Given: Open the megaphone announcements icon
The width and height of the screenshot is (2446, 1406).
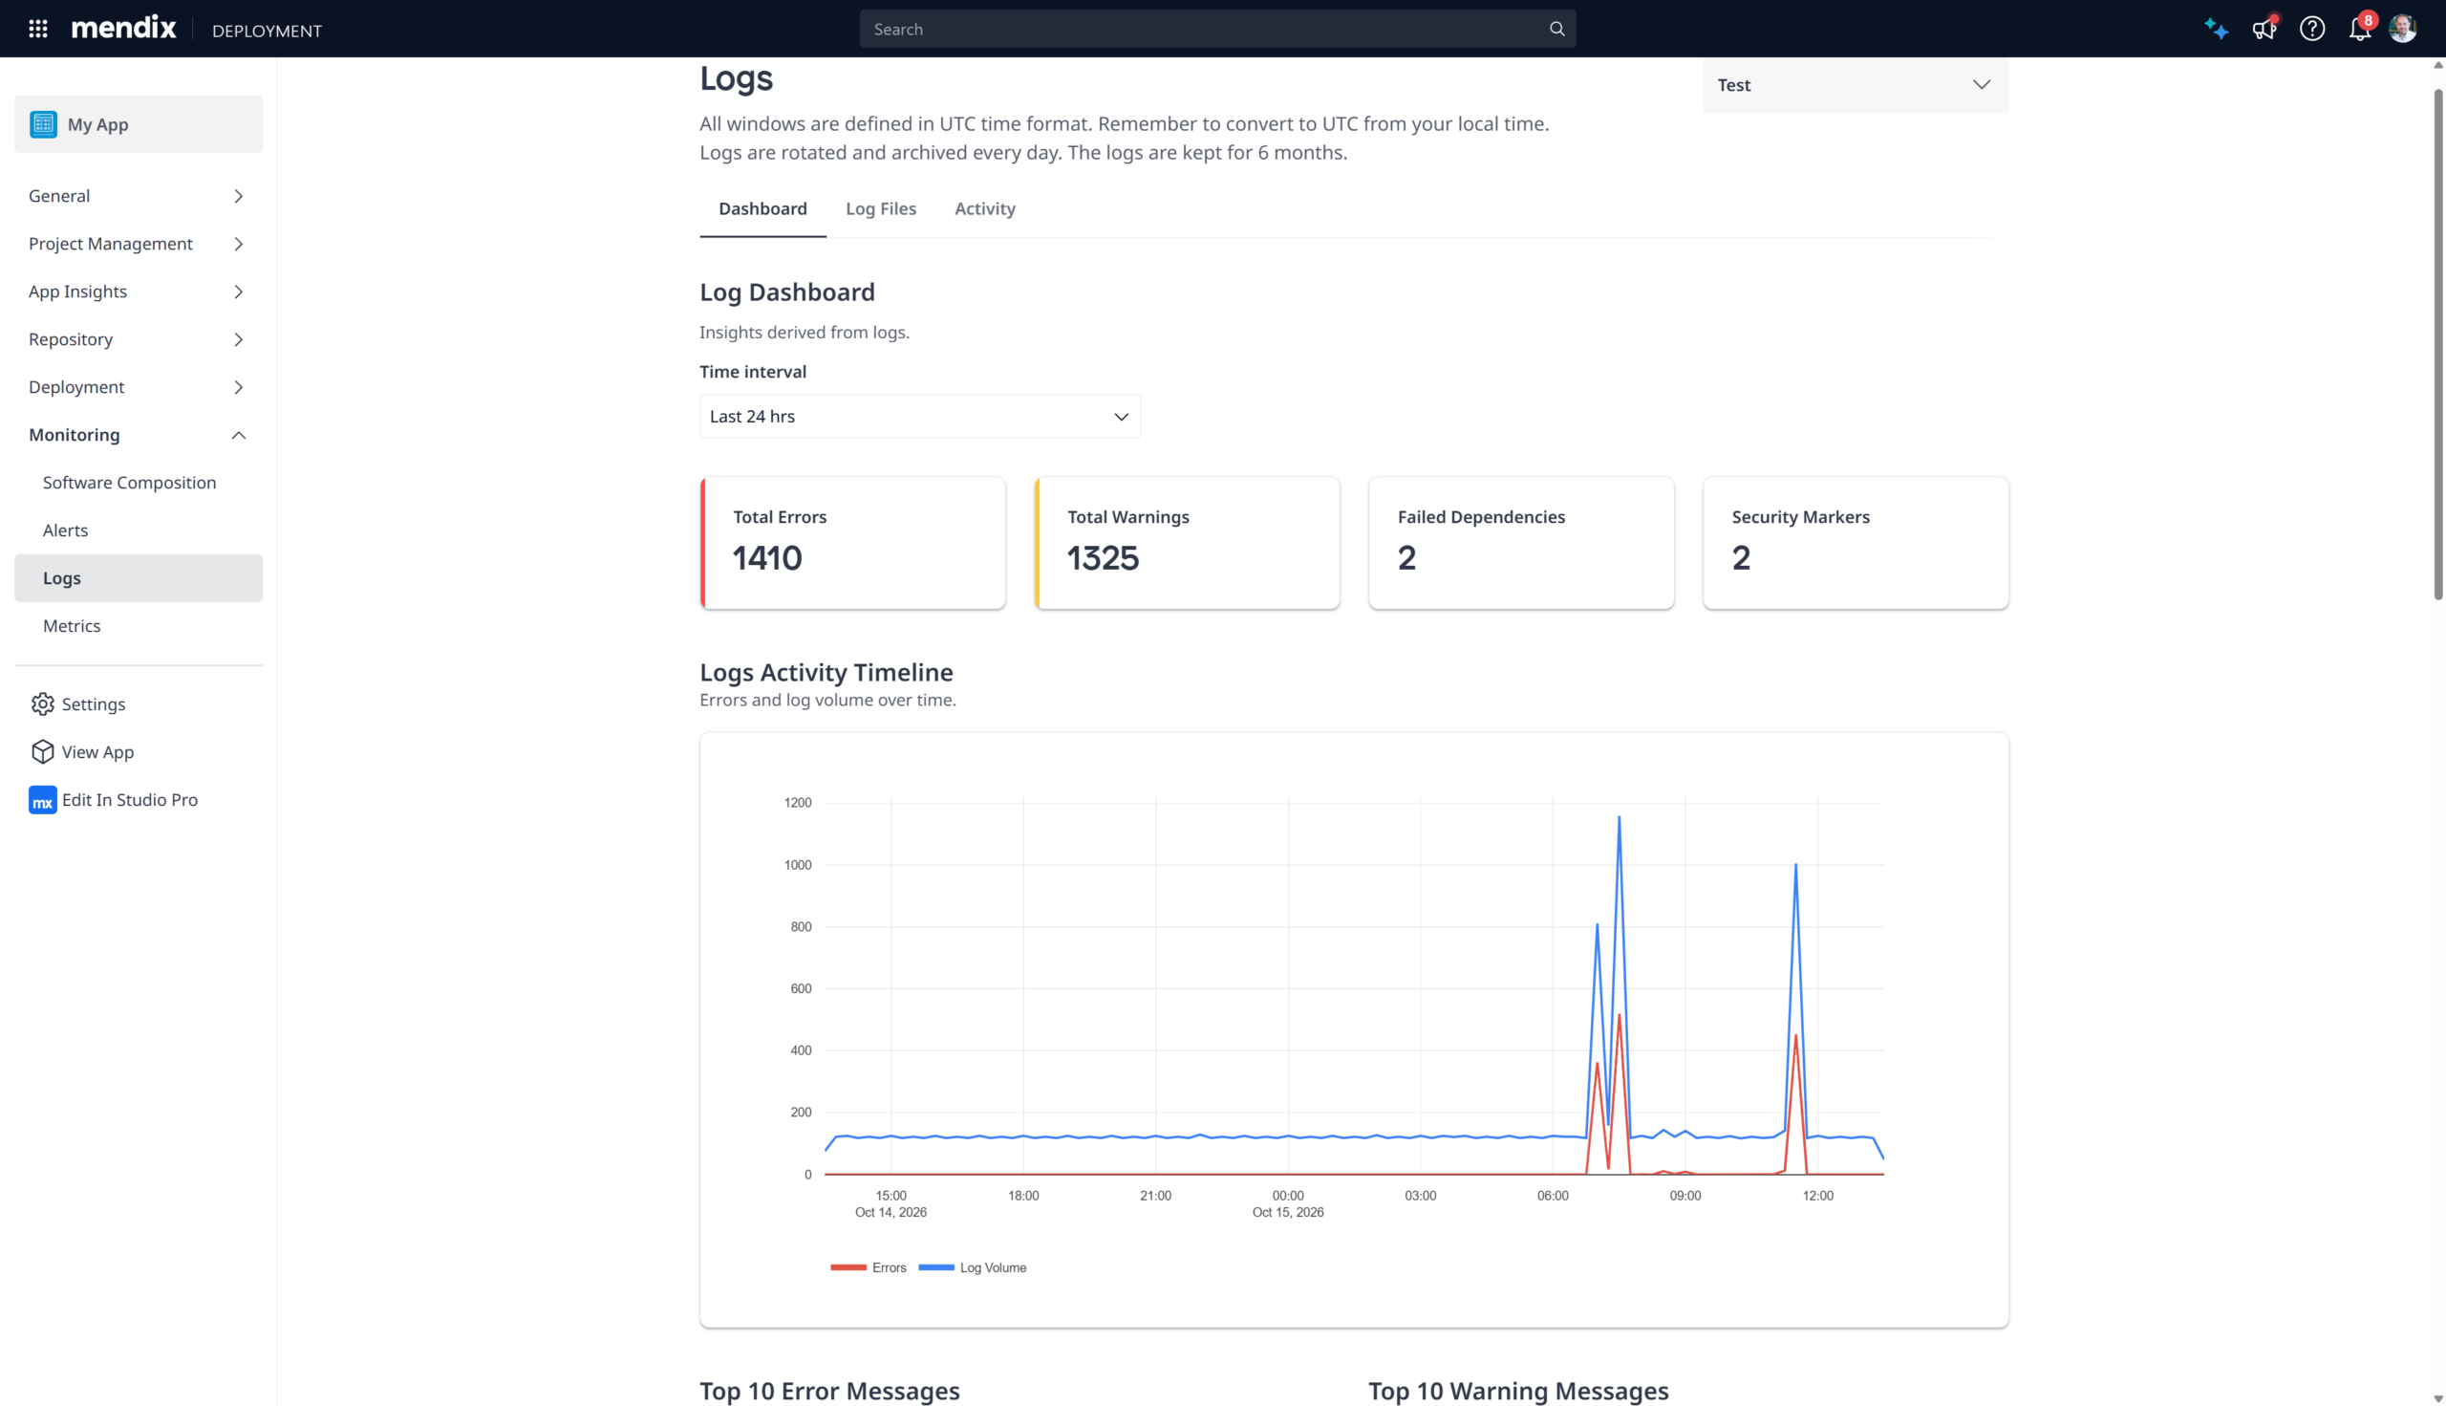Looking at the screenshot, I should (2264, 29).
